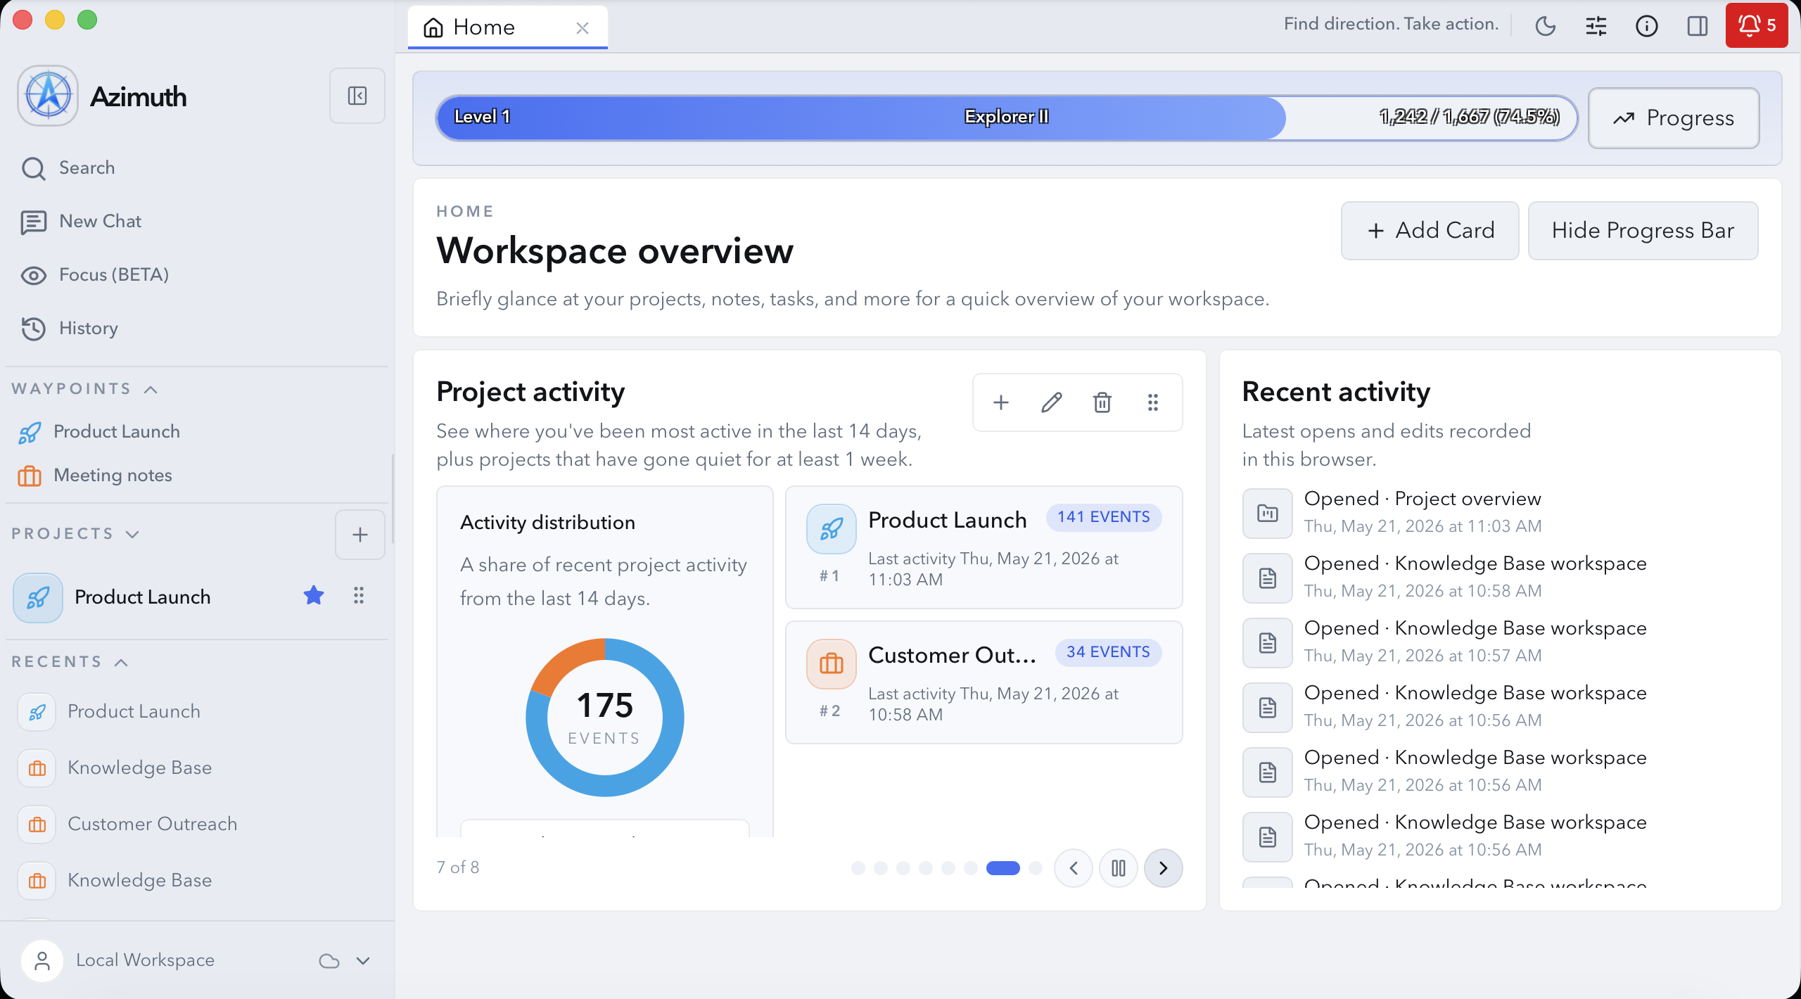Open the Customer Outreach activity card

[x=984, y=682]
